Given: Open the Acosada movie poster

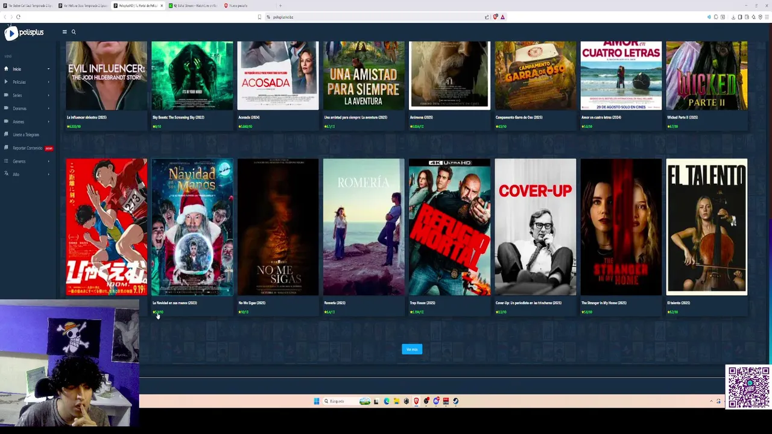Looking at the screenshot, I should [x=278, y=75].
